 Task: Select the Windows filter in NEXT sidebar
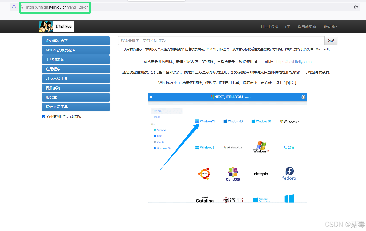click(160, 130)
